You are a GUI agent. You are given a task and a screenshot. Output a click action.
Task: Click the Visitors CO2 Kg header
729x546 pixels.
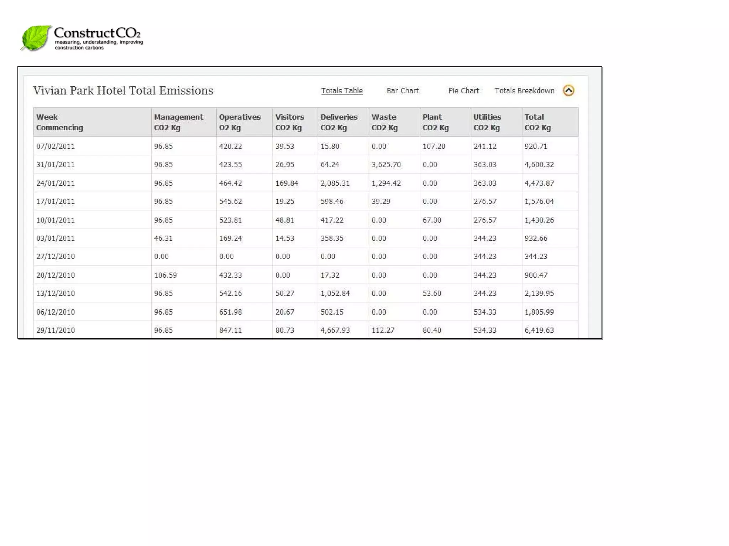(x=289, y=122)
